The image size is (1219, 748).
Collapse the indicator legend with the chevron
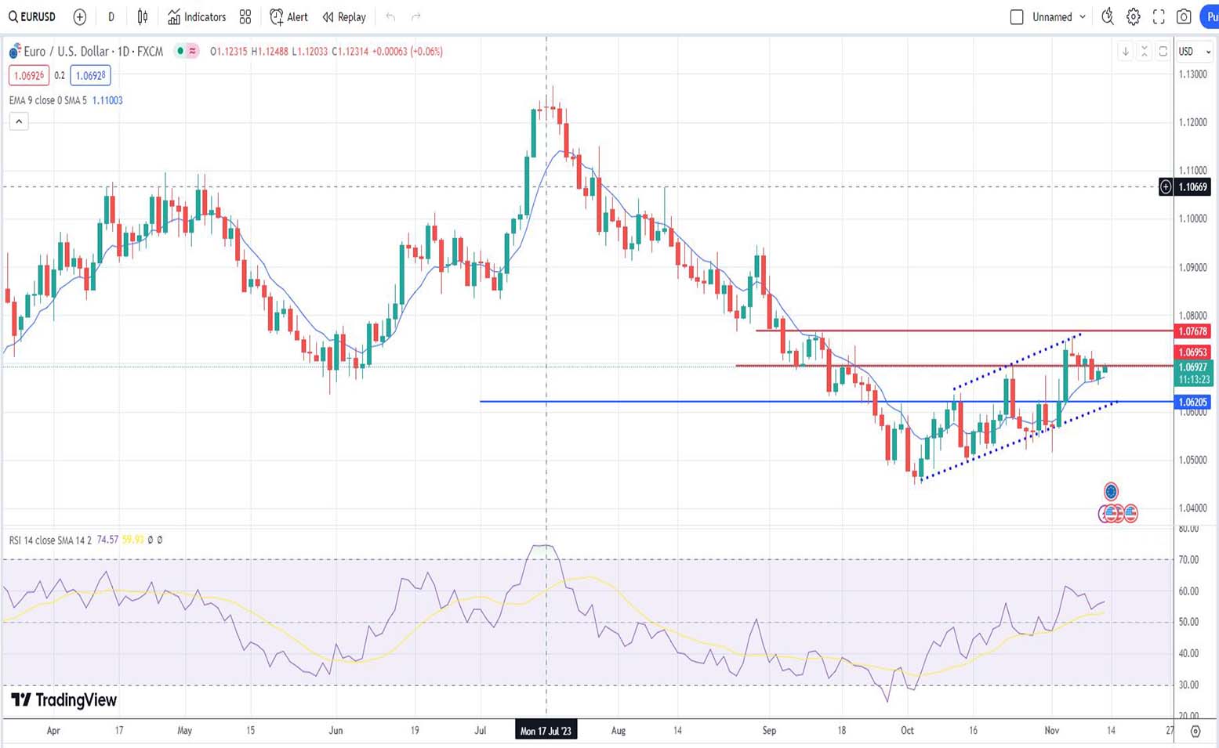click(x=19, y=121)
